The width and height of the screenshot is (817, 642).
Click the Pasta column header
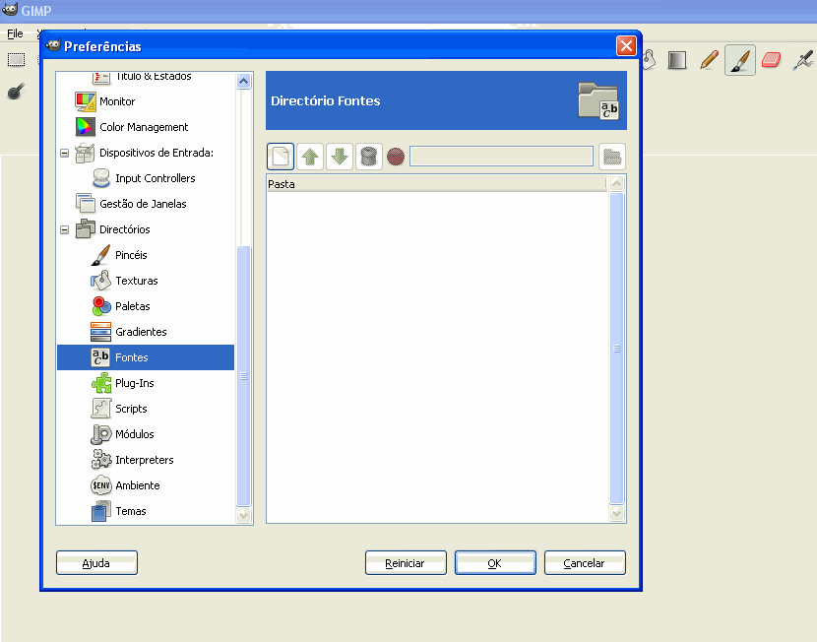(x=437, y=184)
